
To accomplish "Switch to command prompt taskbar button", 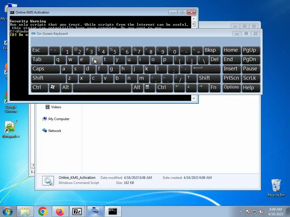I will [113, 211].
